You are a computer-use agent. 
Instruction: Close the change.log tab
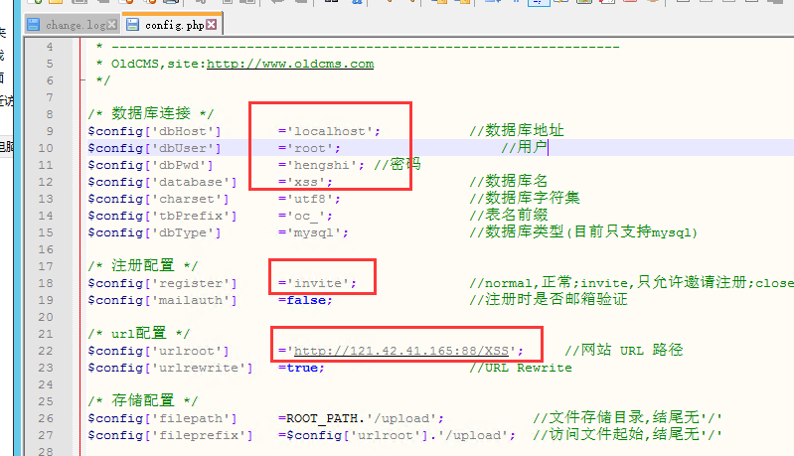(111, 25)
